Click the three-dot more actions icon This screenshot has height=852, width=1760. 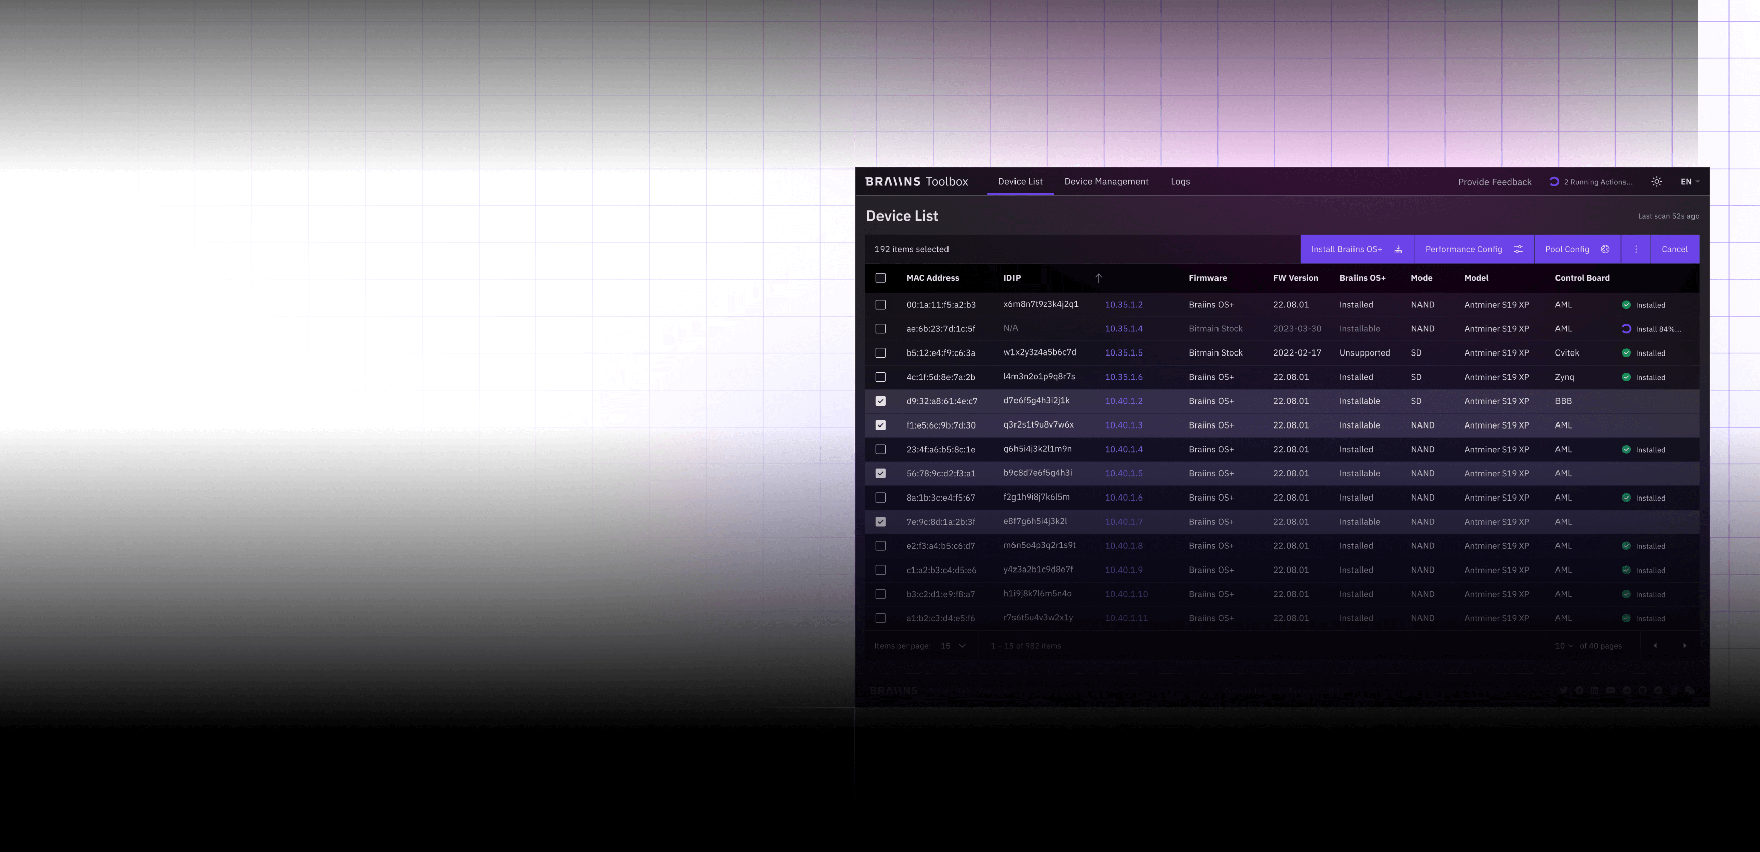tap(1636, 249)
